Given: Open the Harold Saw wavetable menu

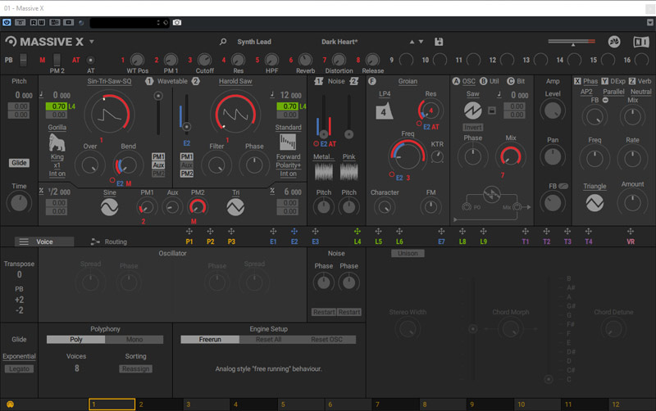Looking at the screenshot, I should 235,82.
